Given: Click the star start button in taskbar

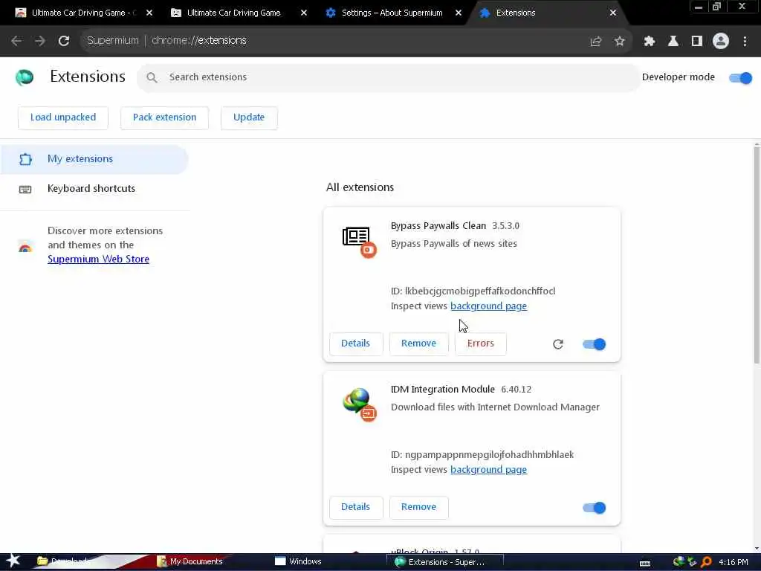Looking at the screenshot, I should (13, 561).
